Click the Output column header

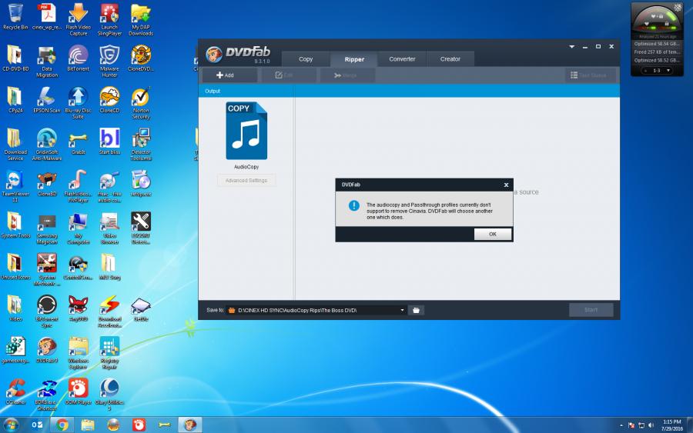(x=213, y=91)
